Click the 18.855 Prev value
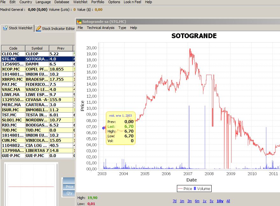Screen dimensions: 280x206 pos(61,69)
